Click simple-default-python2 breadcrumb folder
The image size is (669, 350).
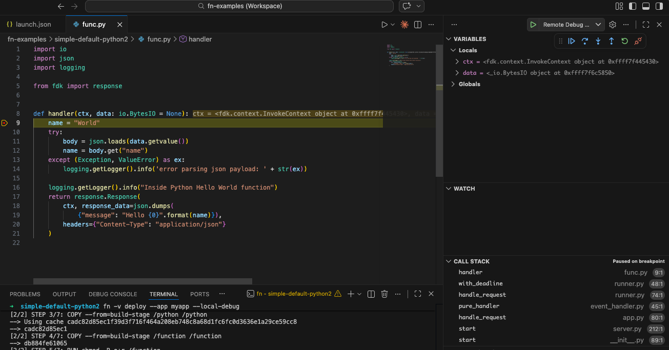[91, 39]
